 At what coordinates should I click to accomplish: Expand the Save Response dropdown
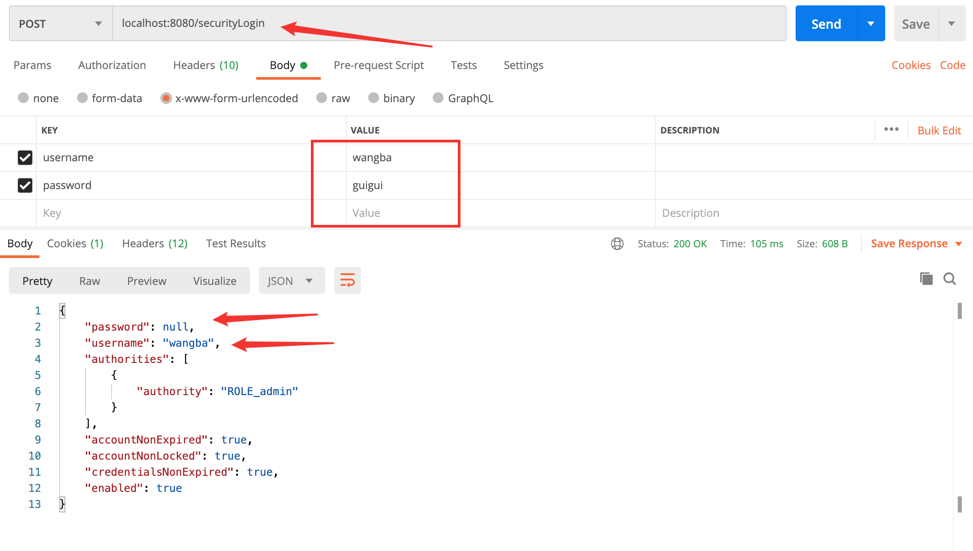coord(959,244)
